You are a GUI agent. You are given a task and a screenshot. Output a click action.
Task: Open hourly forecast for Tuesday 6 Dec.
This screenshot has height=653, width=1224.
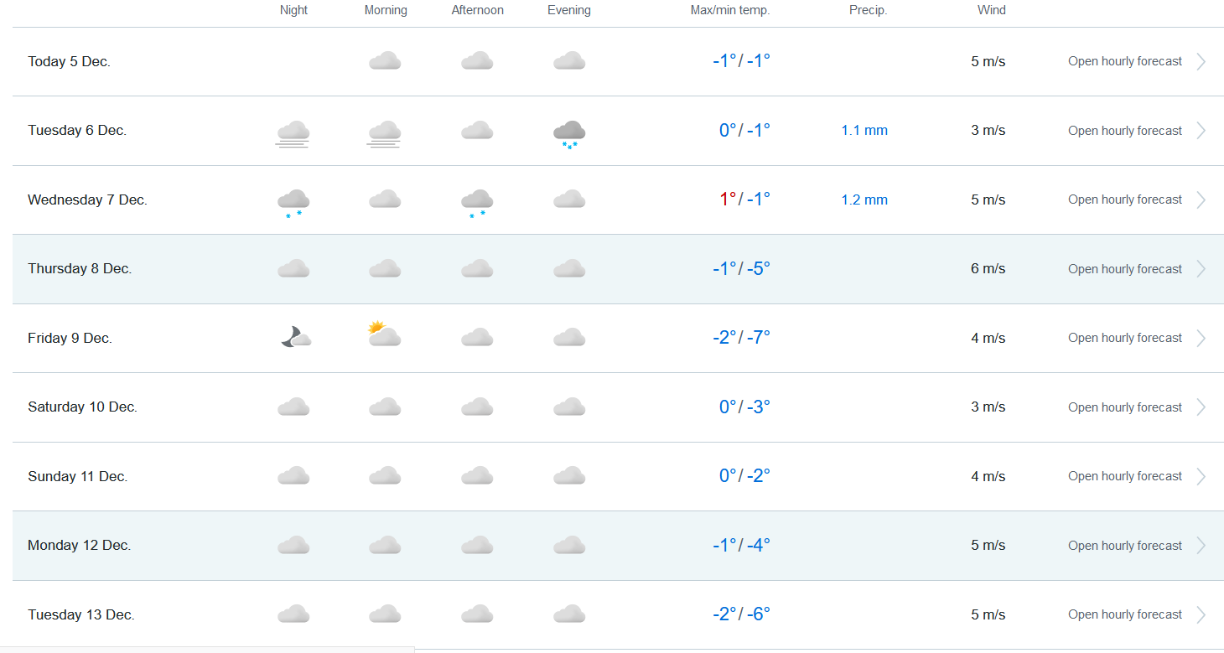(1124, 131)
